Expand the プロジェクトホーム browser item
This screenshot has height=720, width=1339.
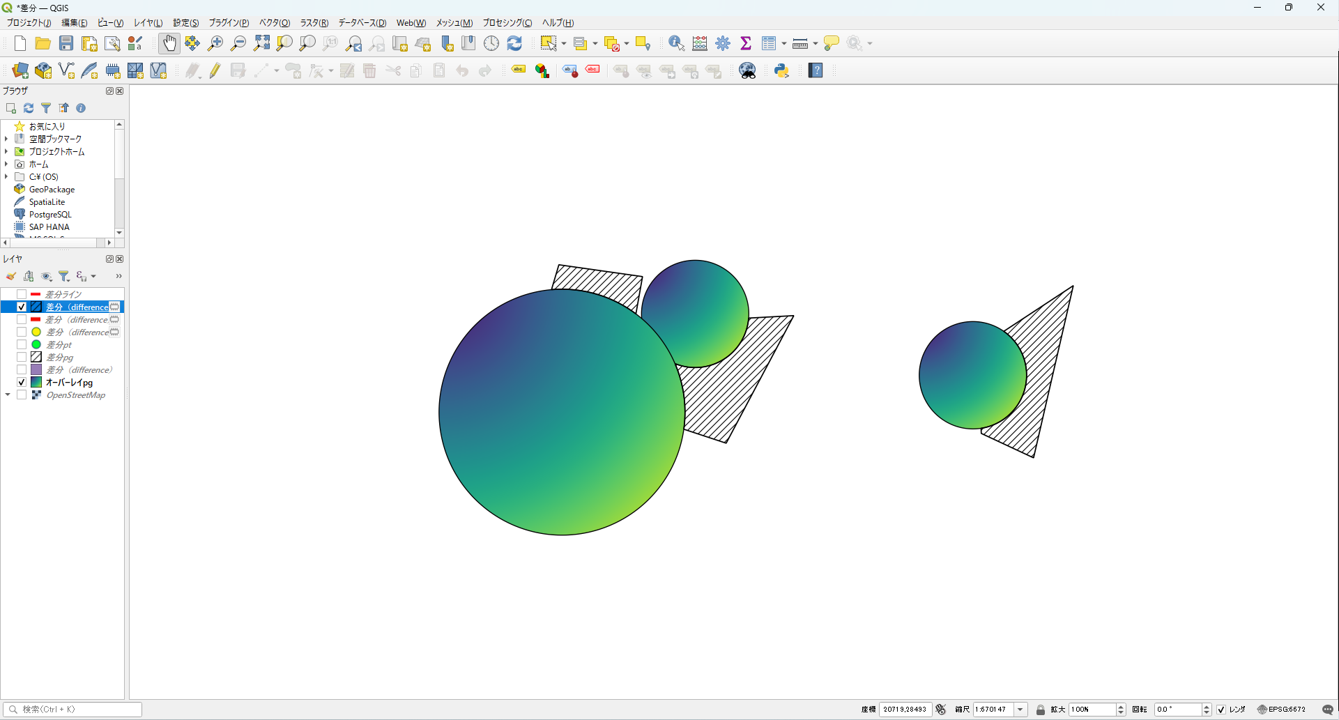(x=6, y=152)
